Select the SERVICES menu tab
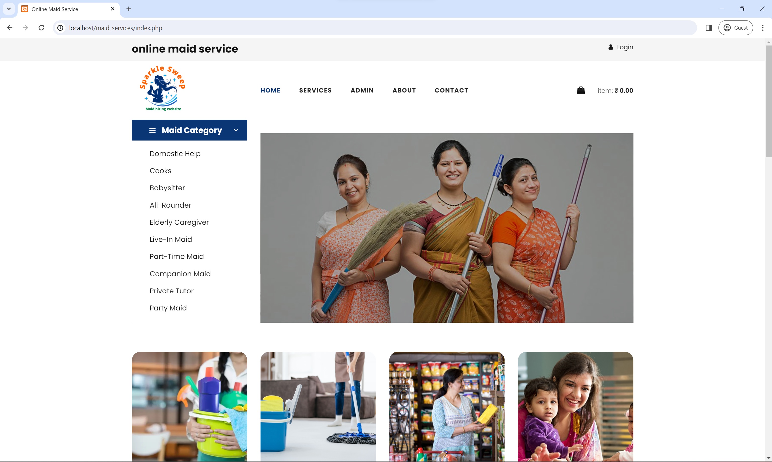The height and width of the screenshot is (462, 772). (x=315, y=90)
